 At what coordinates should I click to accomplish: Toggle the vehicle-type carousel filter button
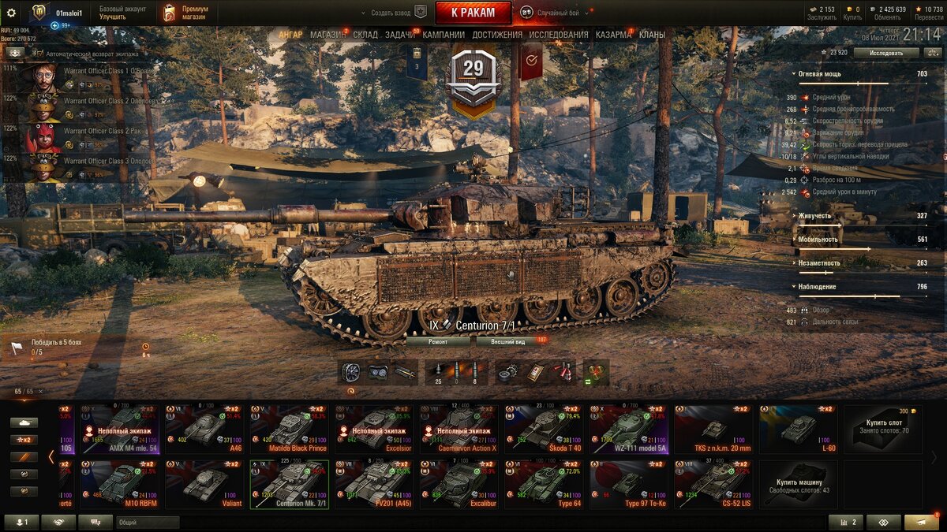[24, 422]
